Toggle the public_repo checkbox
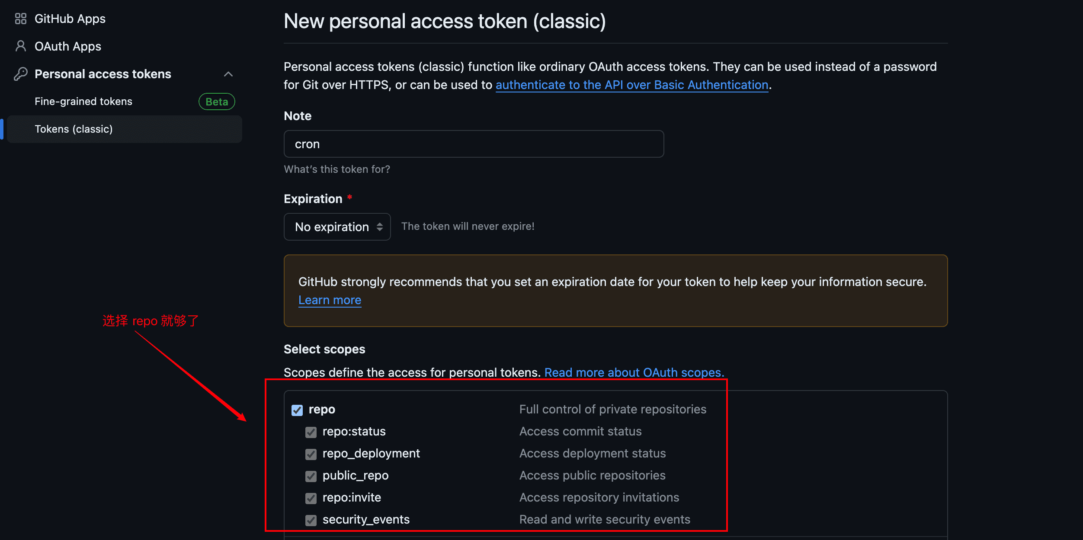Viewport: 1083px width, 540px height. tap(311, 476)
